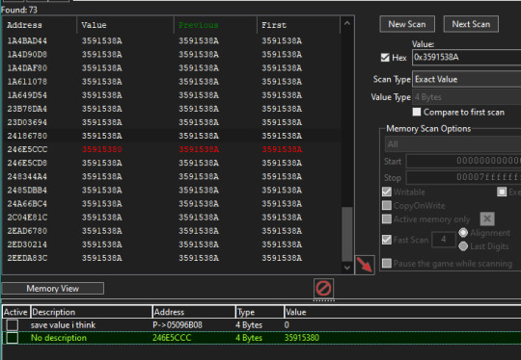Select result address 24A66BC4
Viewport: 521px width, 360px height.
coord(27,203)
